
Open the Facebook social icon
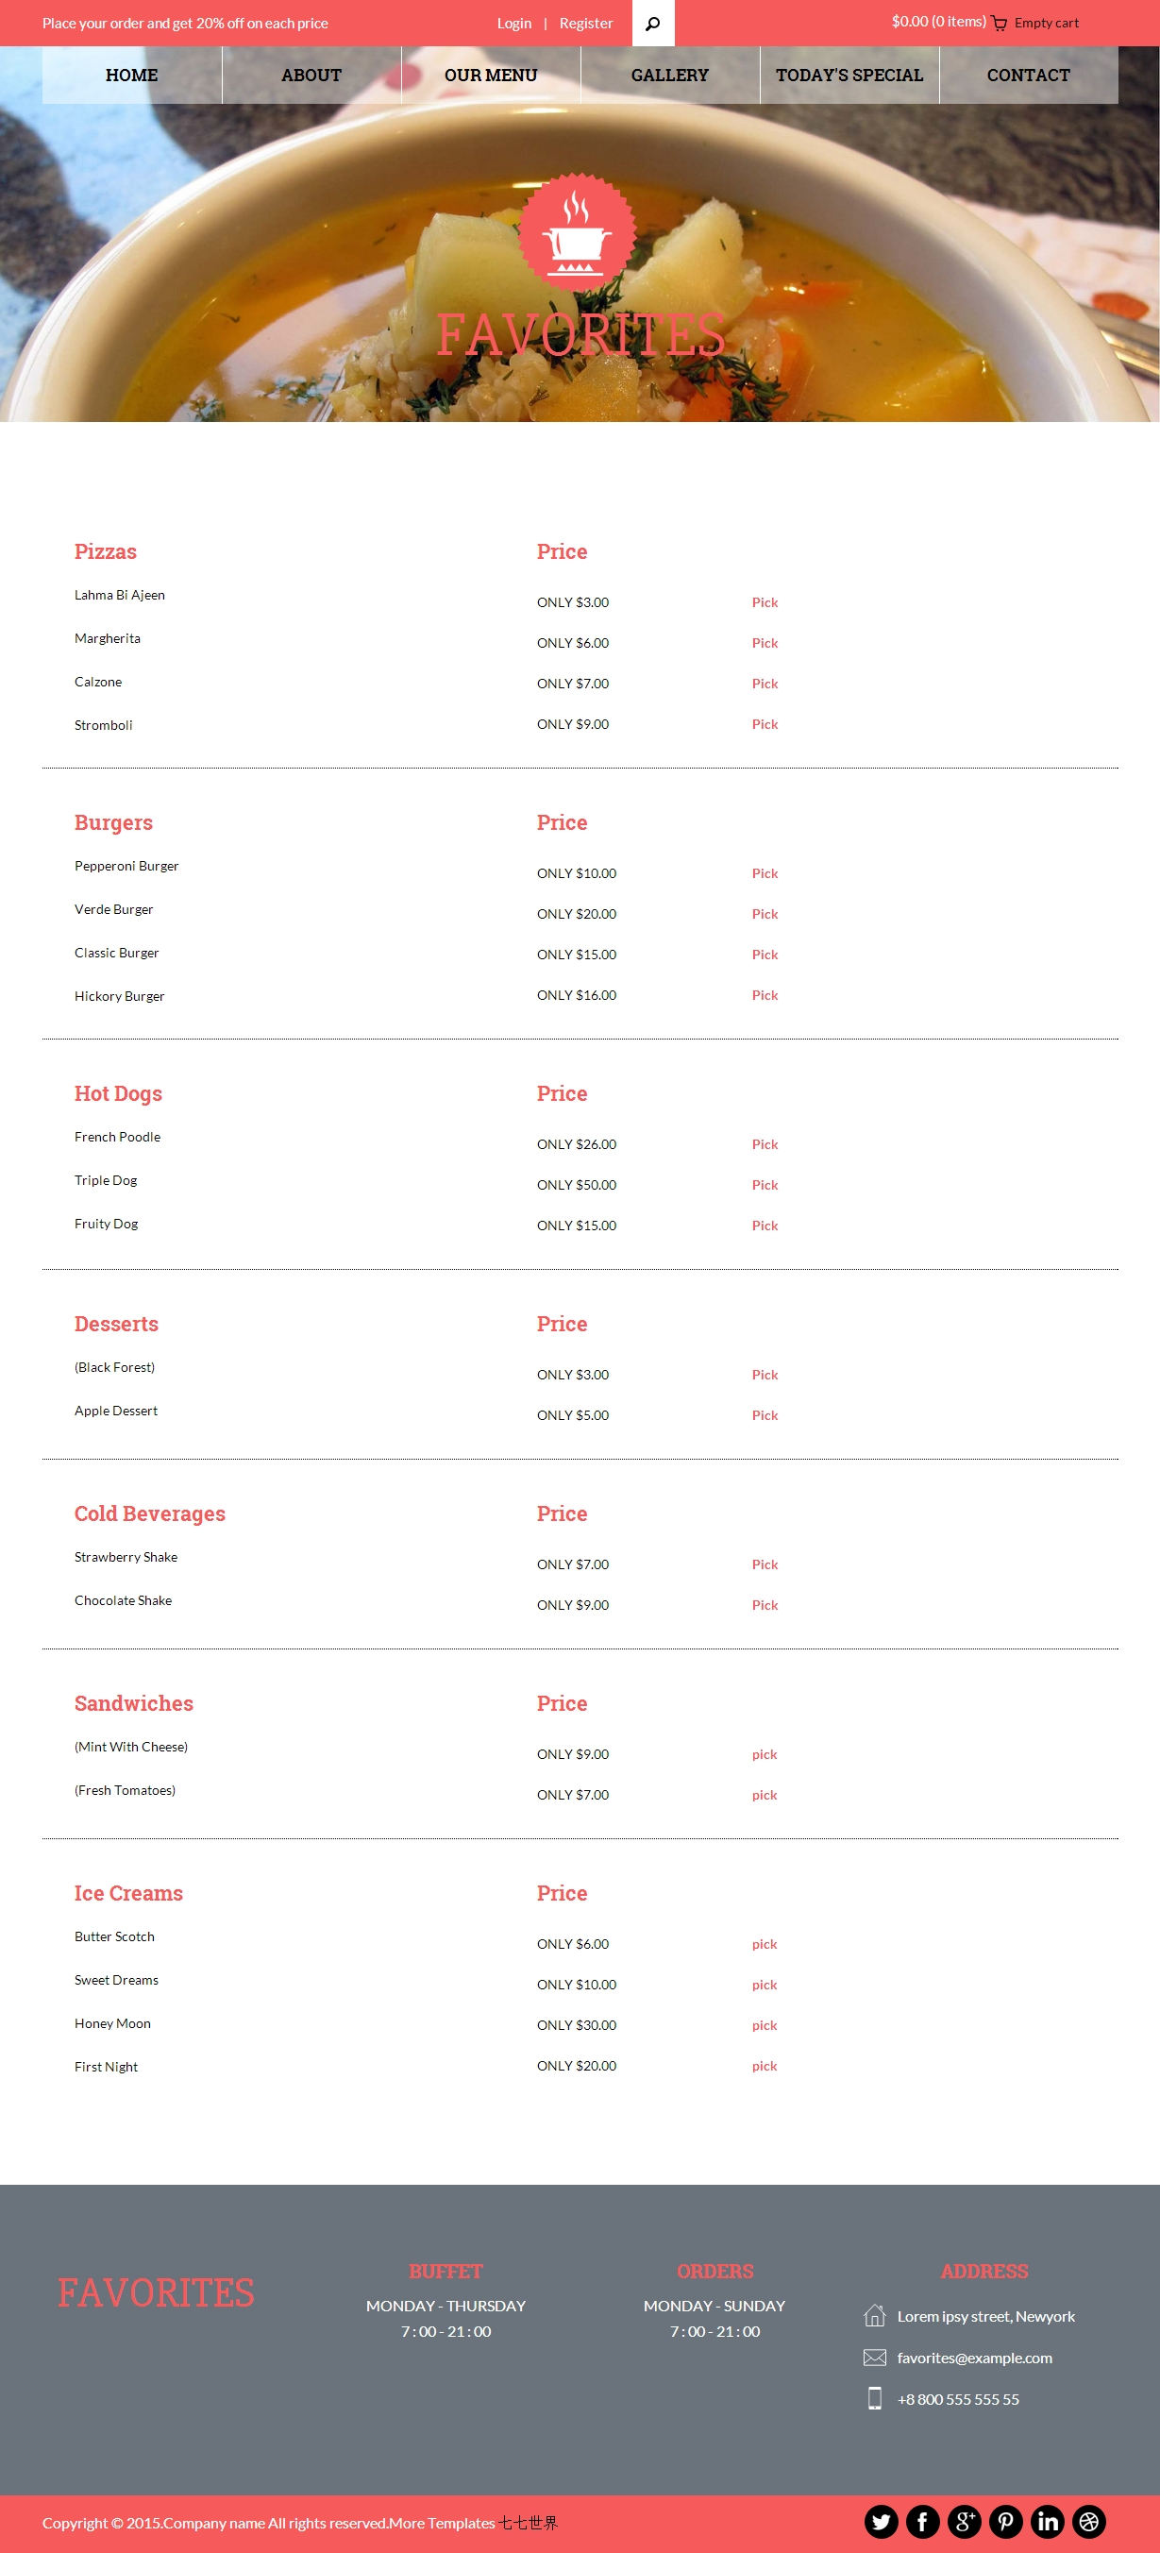click(x=922, y=2521)
